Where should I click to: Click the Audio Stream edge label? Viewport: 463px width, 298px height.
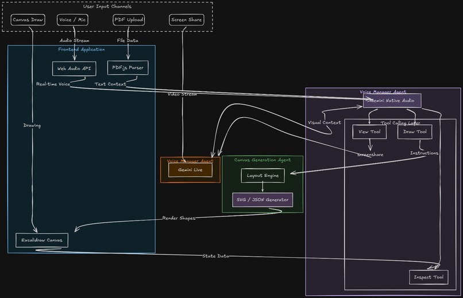click(75, 40)
